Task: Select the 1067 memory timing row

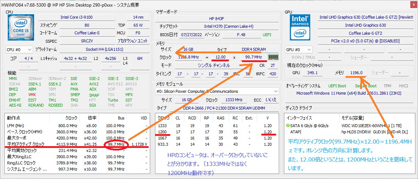Action: pos(217,138)
